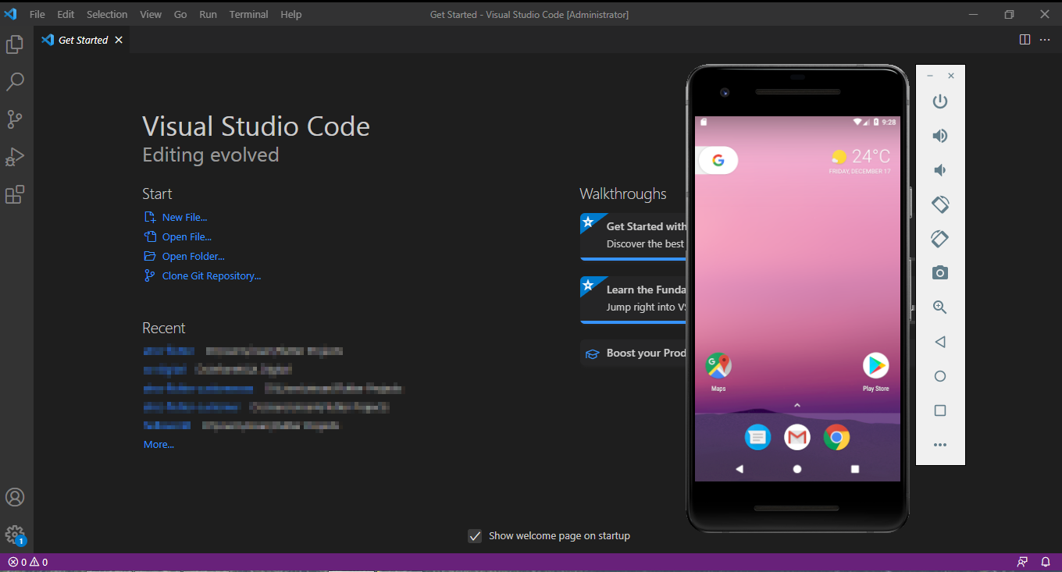
Task: Open the Selection menu
Action: (107, 14)
